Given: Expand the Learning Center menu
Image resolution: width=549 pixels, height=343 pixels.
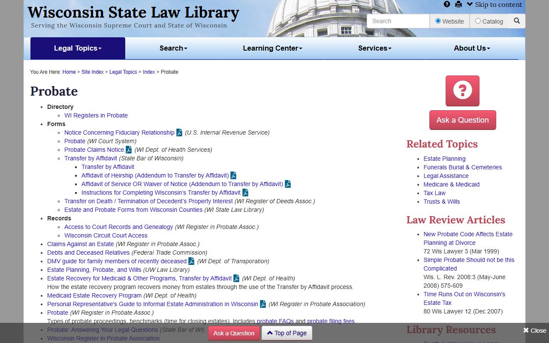Looking at the screenshot, I should click(272, 48).
